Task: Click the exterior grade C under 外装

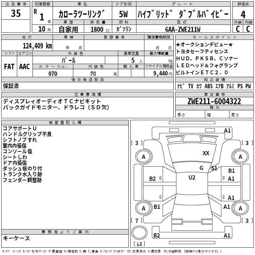Action: click(238, 29)
